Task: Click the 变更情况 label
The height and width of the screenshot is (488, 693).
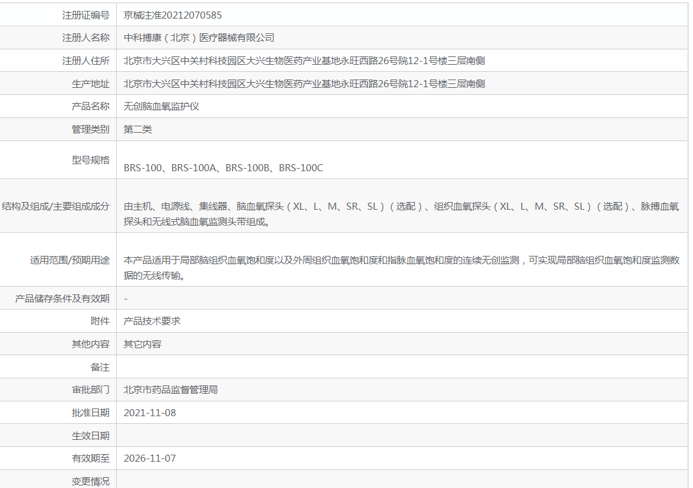Action: pyautogui.click(x=90, y=482)
